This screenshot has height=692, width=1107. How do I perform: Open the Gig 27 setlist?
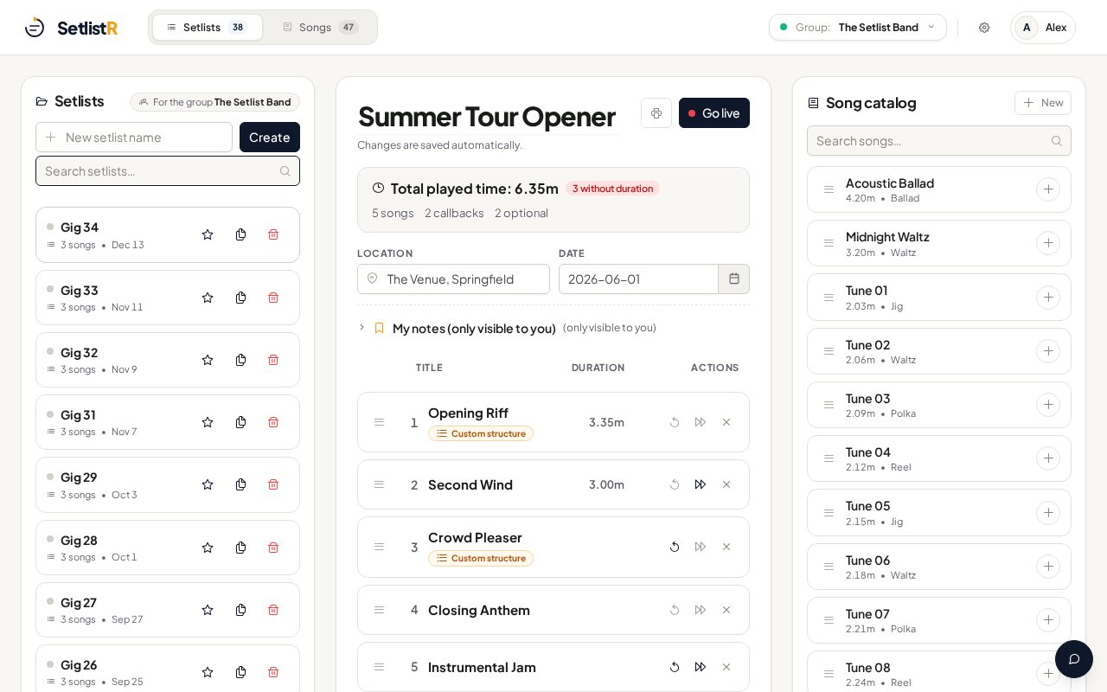pos(168,610)
